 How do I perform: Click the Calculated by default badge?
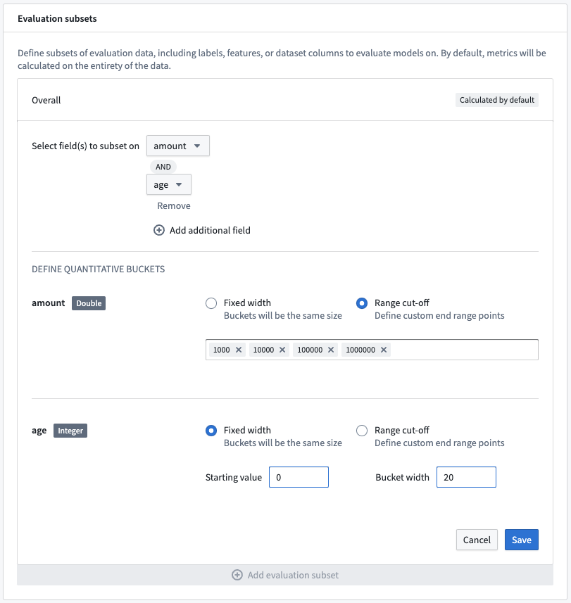(497, 100)
